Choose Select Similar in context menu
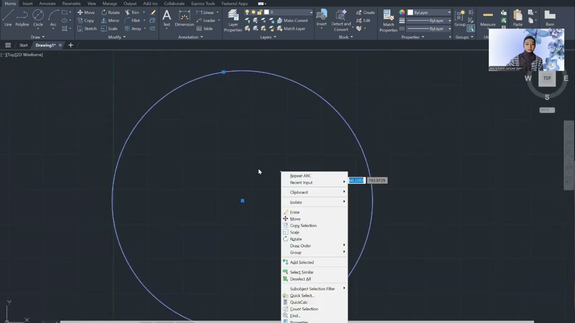The height and width of the screenshot is (323, 575). coord(314,272)
